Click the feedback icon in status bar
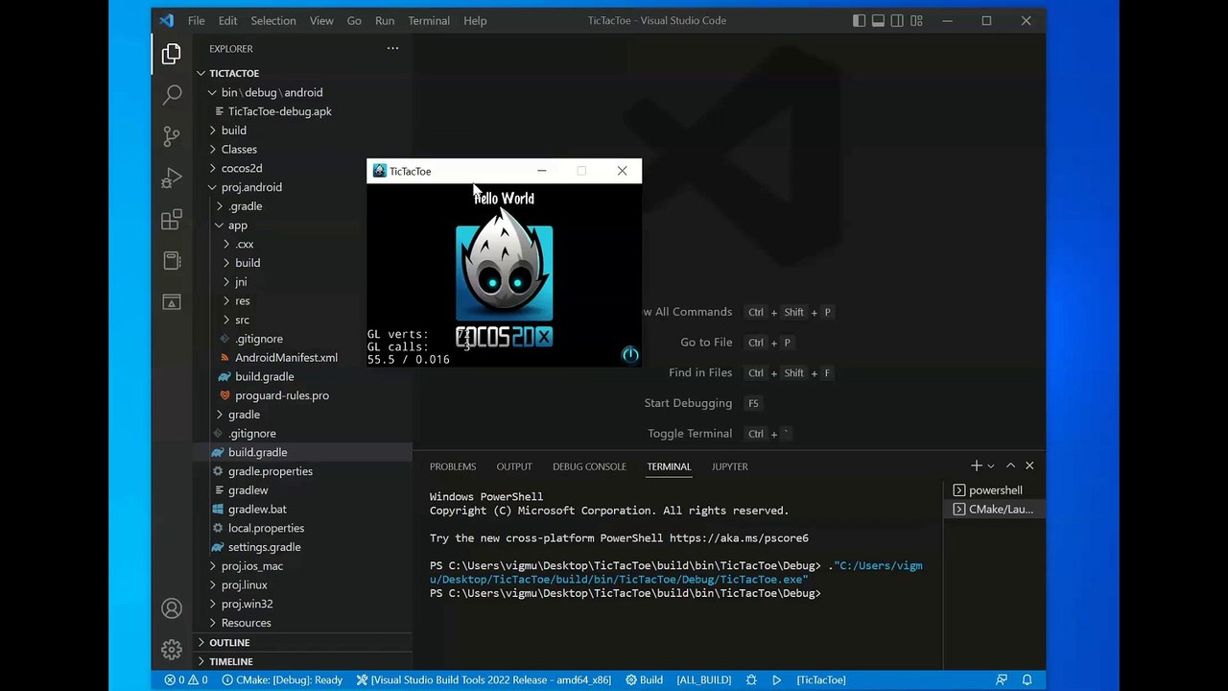 1002,679
